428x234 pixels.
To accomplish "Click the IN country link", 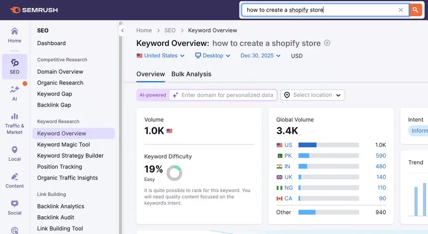I will (287, 166).
